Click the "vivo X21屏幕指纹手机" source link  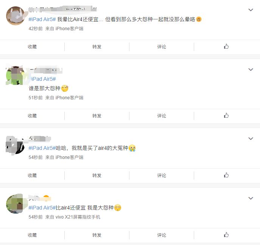[x=78, y=217]
